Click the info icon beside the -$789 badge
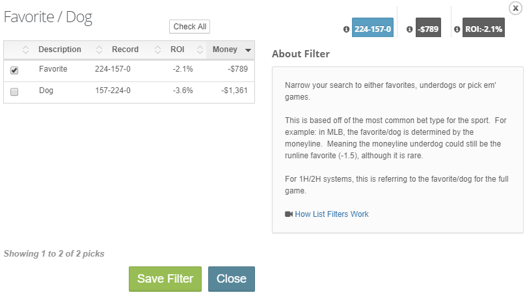 (409, 29)
